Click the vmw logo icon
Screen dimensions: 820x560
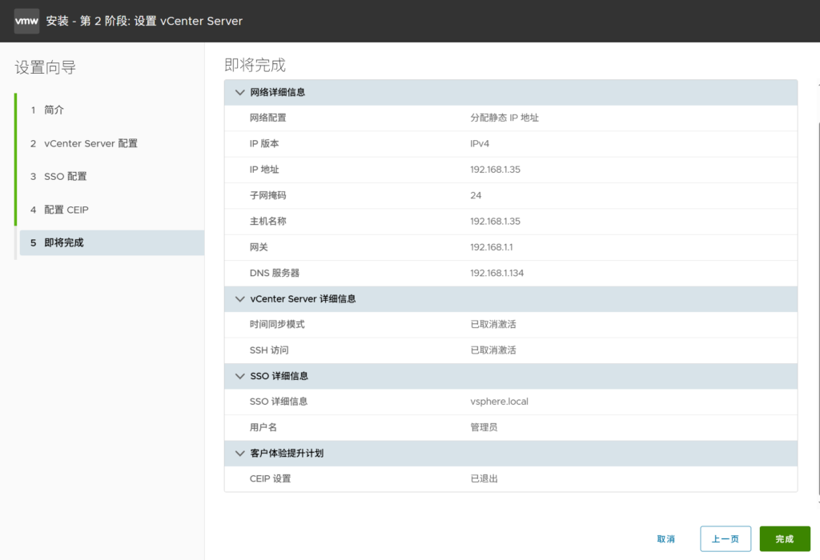[26, 21]
